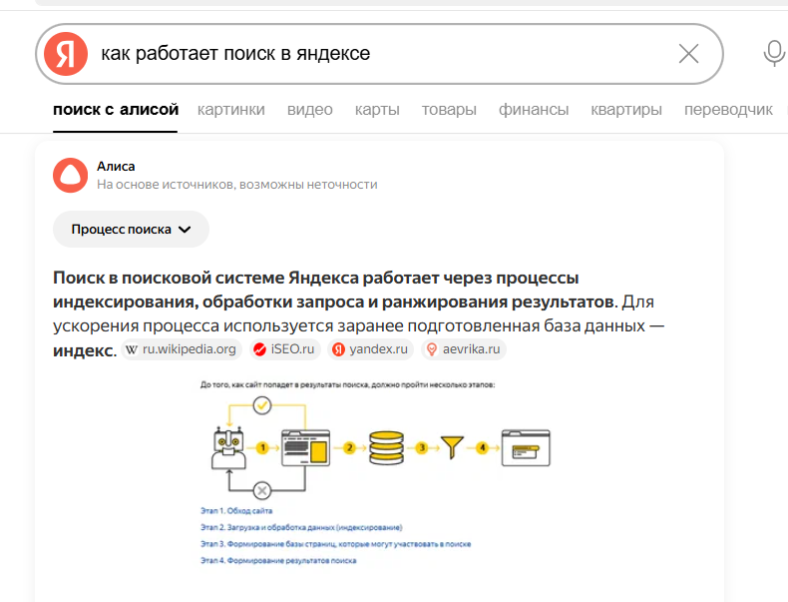
Task: Open the aevrika.ru source link
Action: [464, 349]
